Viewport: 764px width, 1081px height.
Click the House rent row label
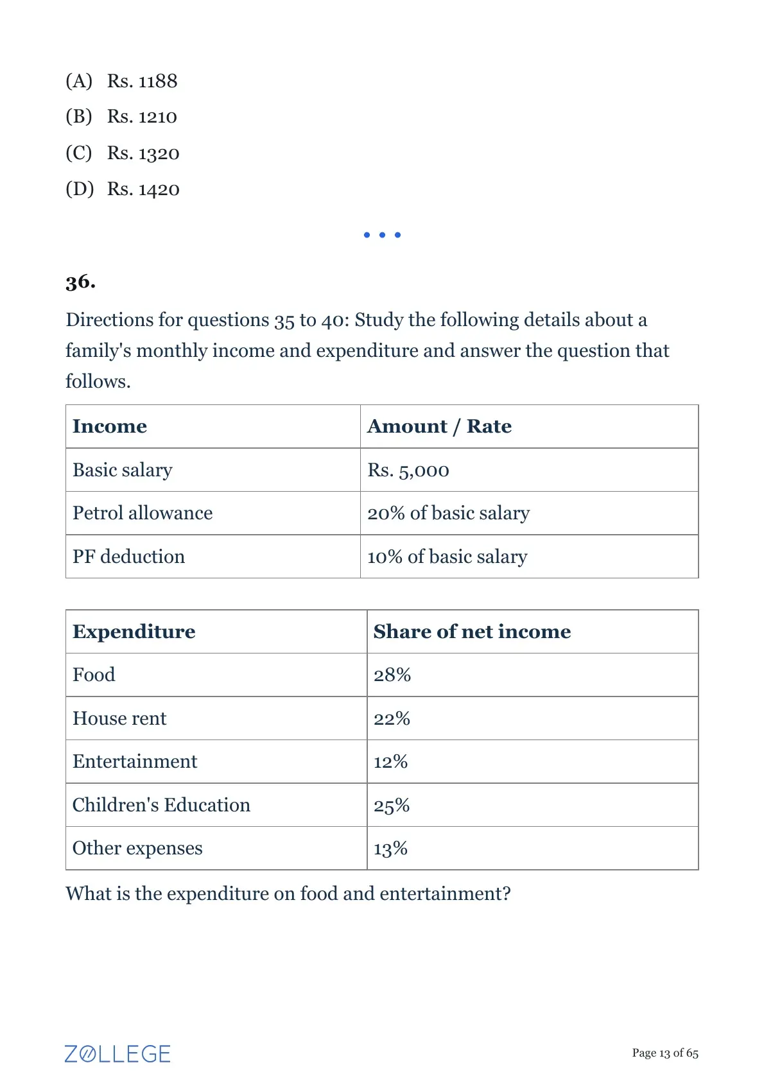119,718
